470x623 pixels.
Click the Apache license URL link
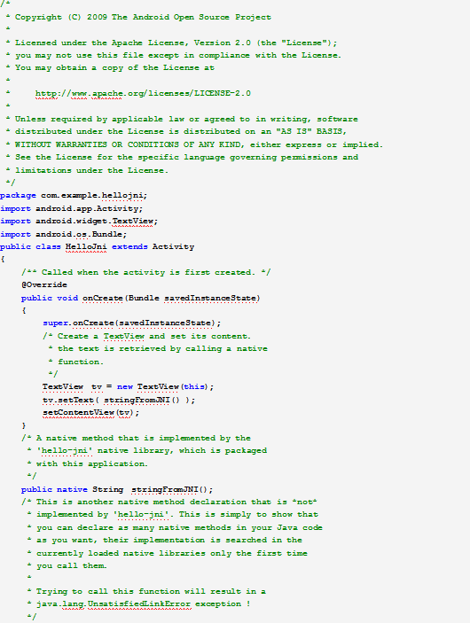coord(143,93)
